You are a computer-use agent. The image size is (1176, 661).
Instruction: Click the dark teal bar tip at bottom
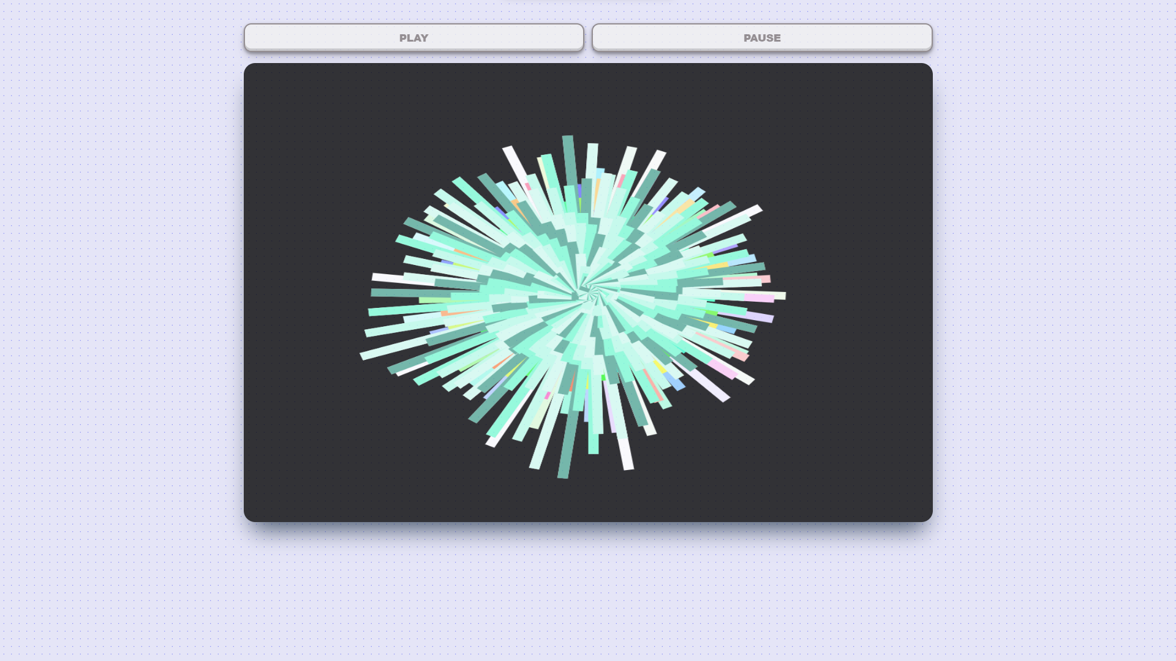tap(563, 472)
